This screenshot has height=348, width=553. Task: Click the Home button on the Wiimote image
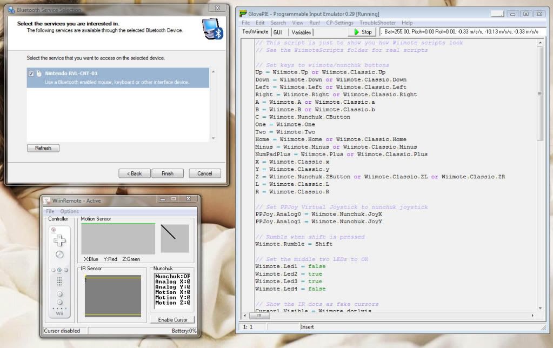(59, 270)
